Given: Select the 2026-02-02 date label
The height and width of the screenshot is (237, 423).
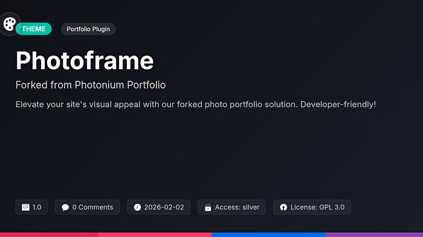Looking at the screenshot, I should (x=164, y=207).
